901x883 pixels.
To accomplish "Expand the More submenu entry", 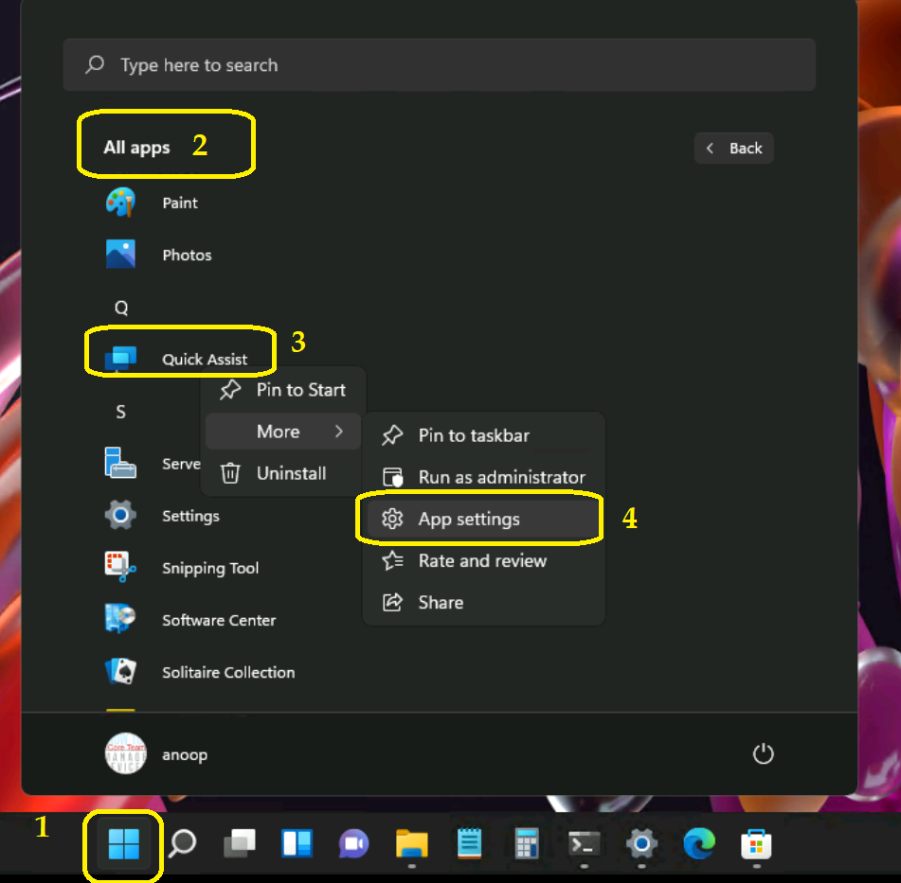I will (283, 432).
